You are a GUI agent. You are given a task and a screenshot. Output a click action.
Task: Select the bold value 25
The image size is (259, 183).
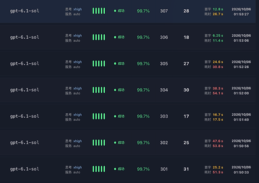point(186,142)
